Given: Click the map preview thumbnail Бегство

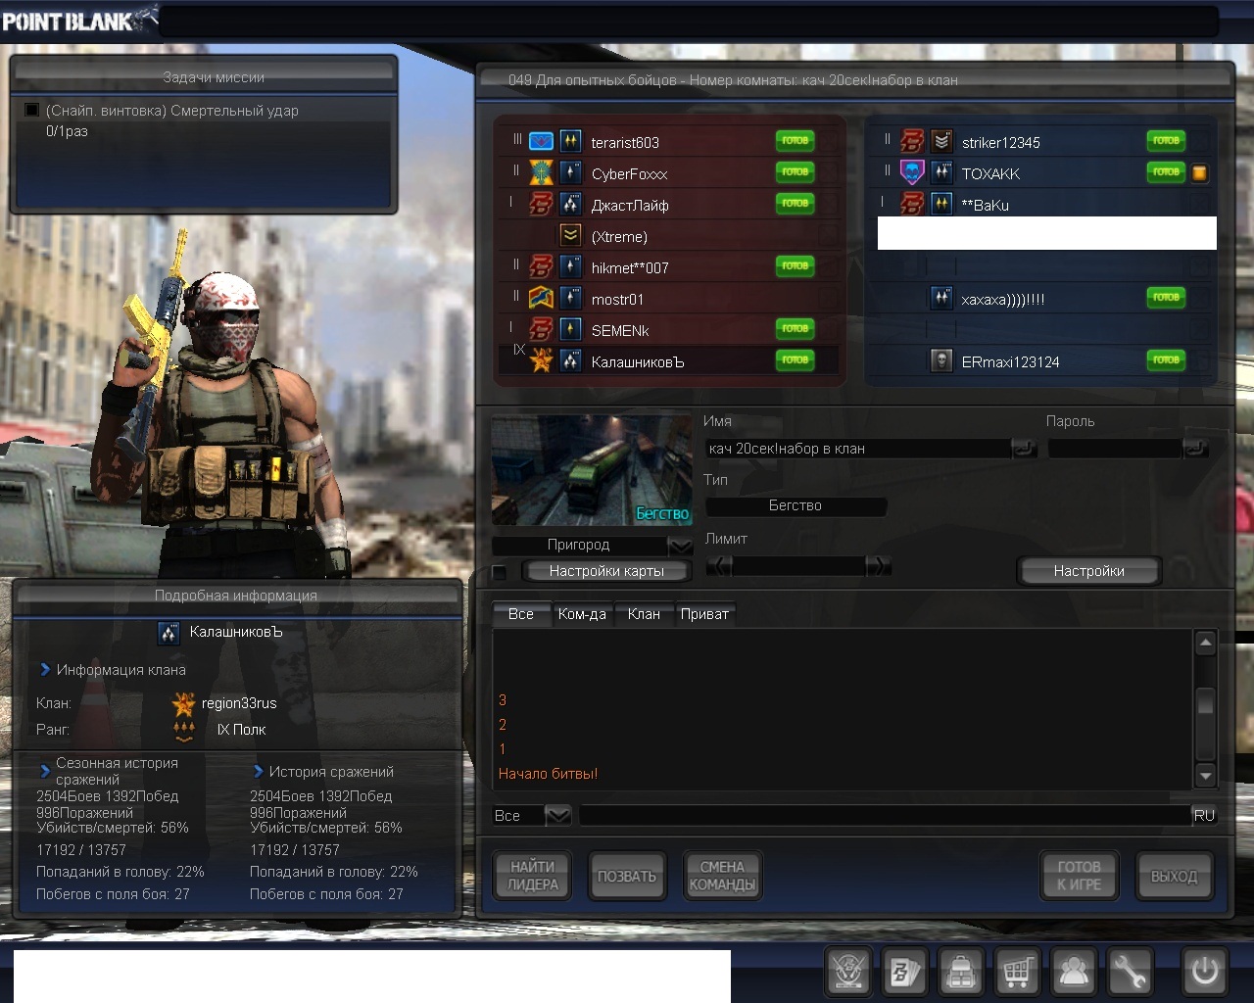Looking at the screenshot, I should click(591, 470).
